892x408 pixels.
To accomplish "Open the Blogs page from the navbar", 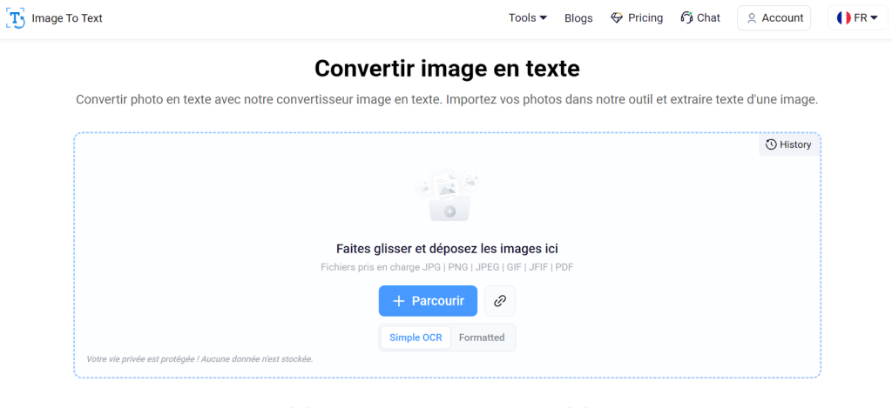I will (x=578, y=18).
